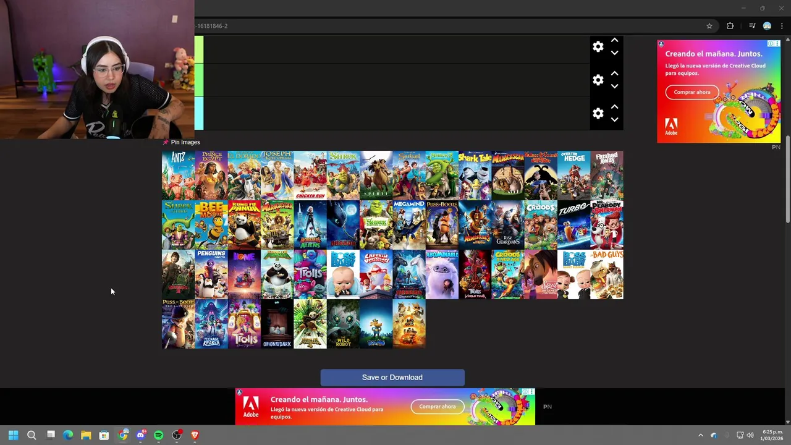Move the middle green tier row down

[x=614, y=87]
